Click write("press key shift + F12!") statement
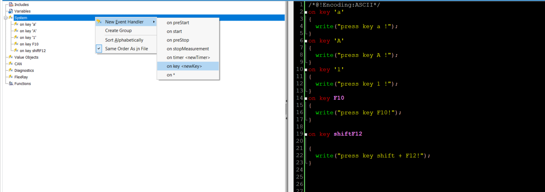 (373, 156)
